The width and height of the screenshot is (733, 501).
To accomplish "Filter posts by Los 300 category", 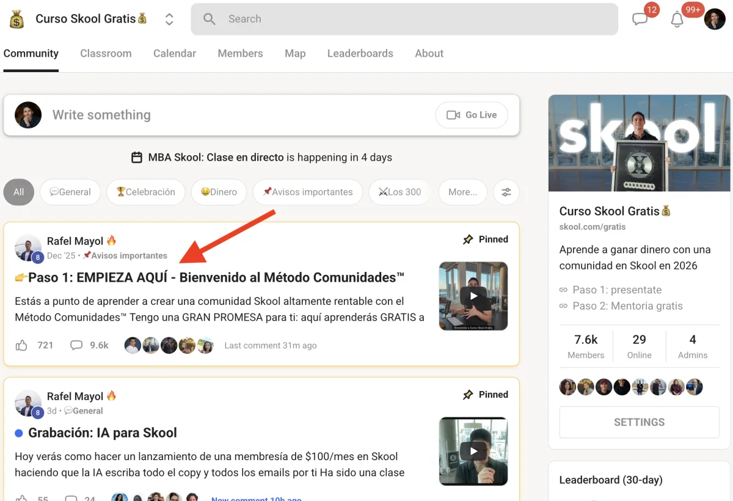I will pyautogui.click(x=400, y=192).
